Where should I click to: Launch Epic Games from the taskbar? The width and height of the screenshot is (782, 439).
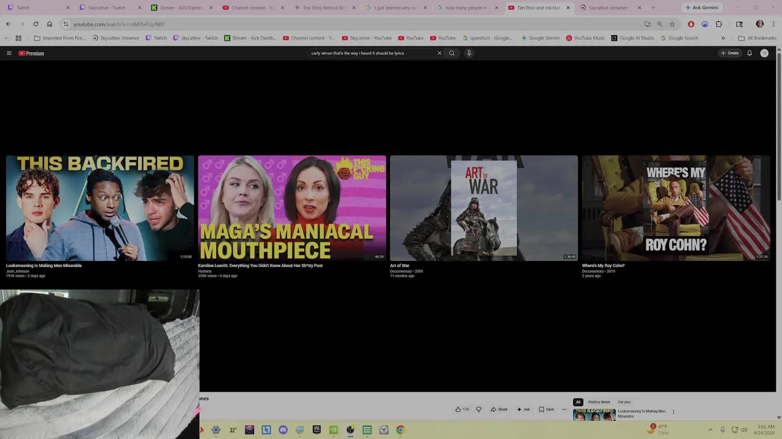pyautogui.click(x=316, y=430)
